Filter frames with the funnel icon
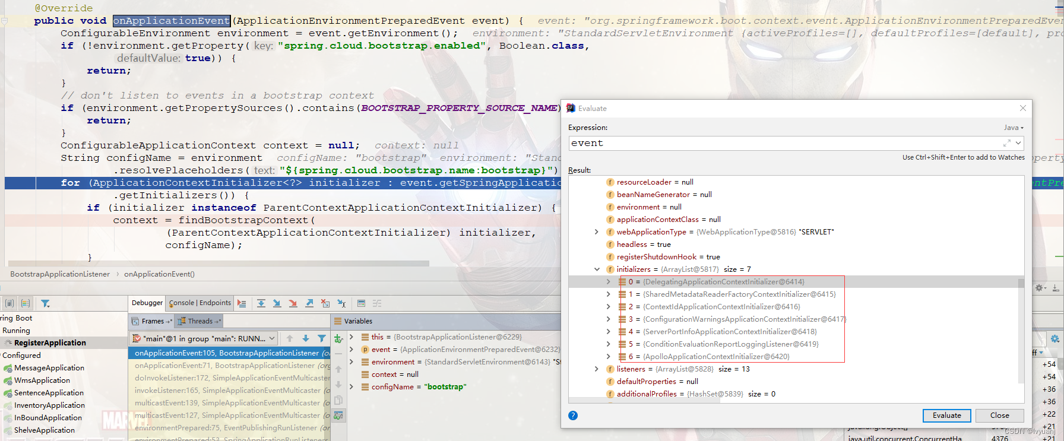 tap(322, 338)
